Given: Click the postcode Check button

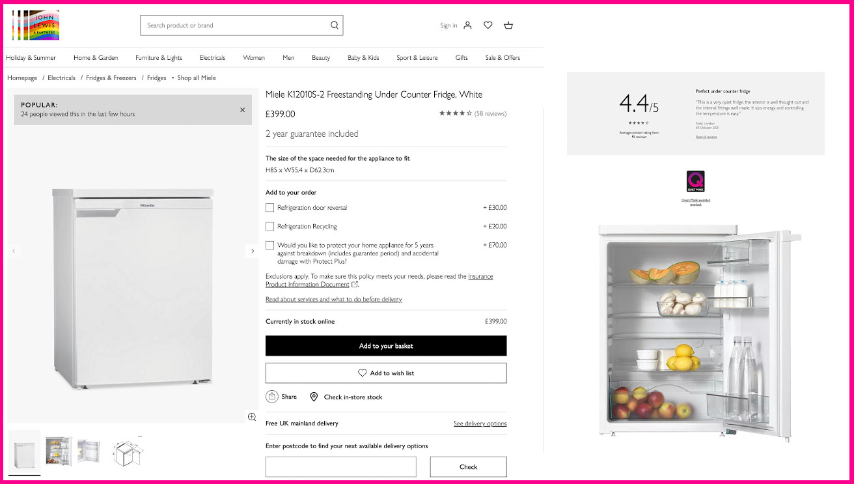Looking at the screenshot, I should 469,467.
